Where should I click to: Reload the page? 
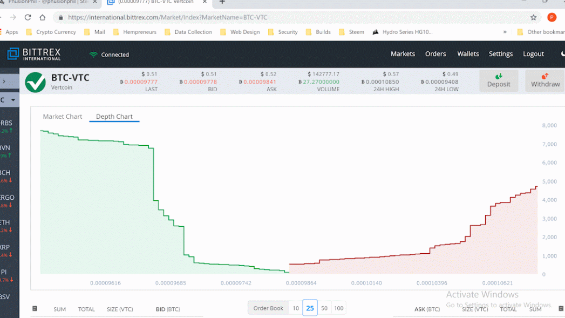(x=28, y=17)
